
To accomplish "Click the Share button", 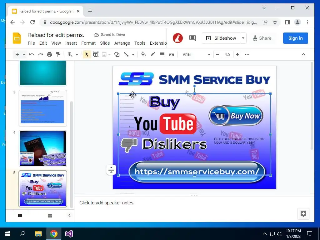I will pyautogui.click(x=262, y=38).
